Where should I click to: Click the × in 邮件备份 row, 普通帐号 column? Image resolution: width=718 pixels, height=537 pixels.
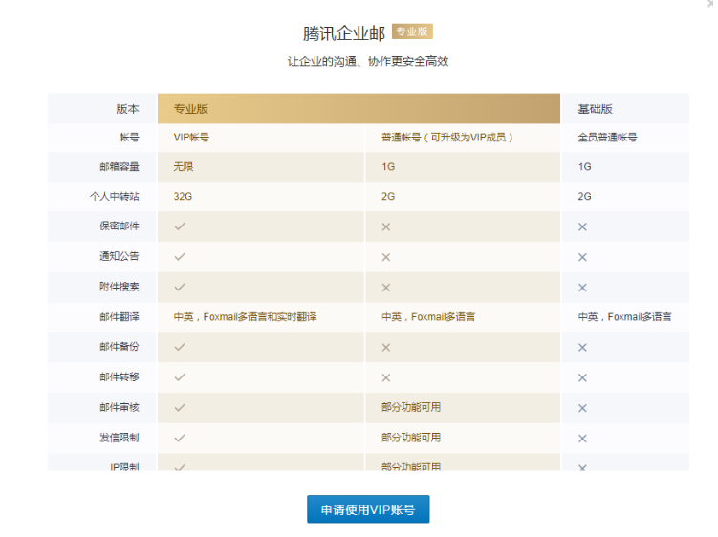(x=386, y=348)
